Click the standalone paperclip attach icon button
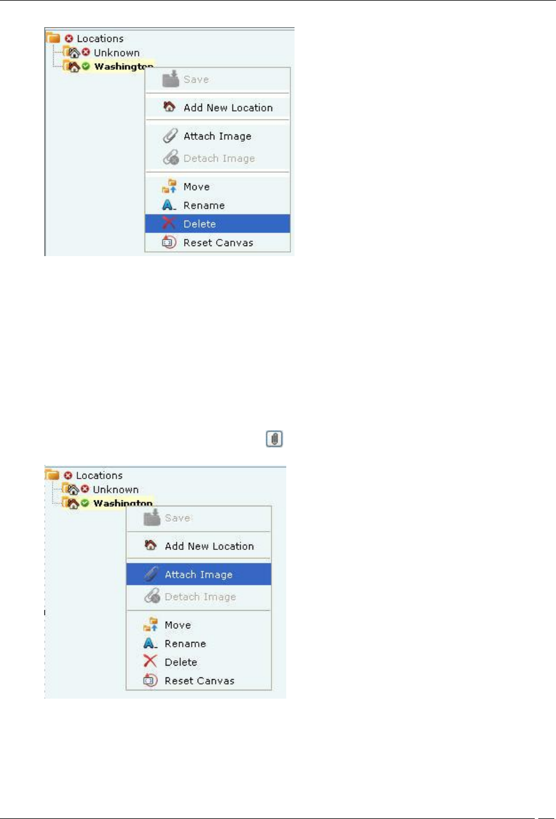The image size is (556, 819). (274, 439)
